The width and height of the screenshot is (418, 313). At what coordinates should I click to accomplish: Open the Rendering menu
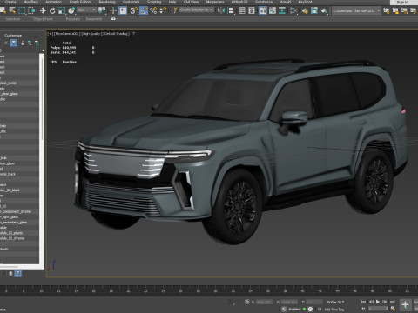tap(107, 2)
